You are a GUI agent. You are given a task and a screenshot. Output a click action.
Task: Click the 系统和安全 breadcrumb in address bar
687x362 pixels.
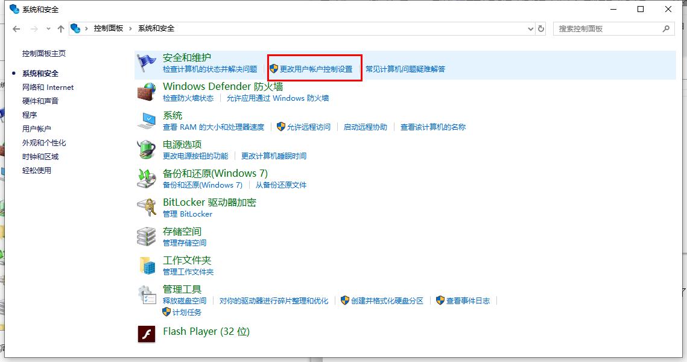156,28
